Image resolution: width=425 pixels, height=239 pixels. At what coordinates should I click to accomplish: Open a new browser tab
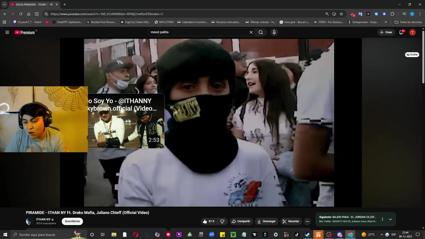tap(64, 5)
